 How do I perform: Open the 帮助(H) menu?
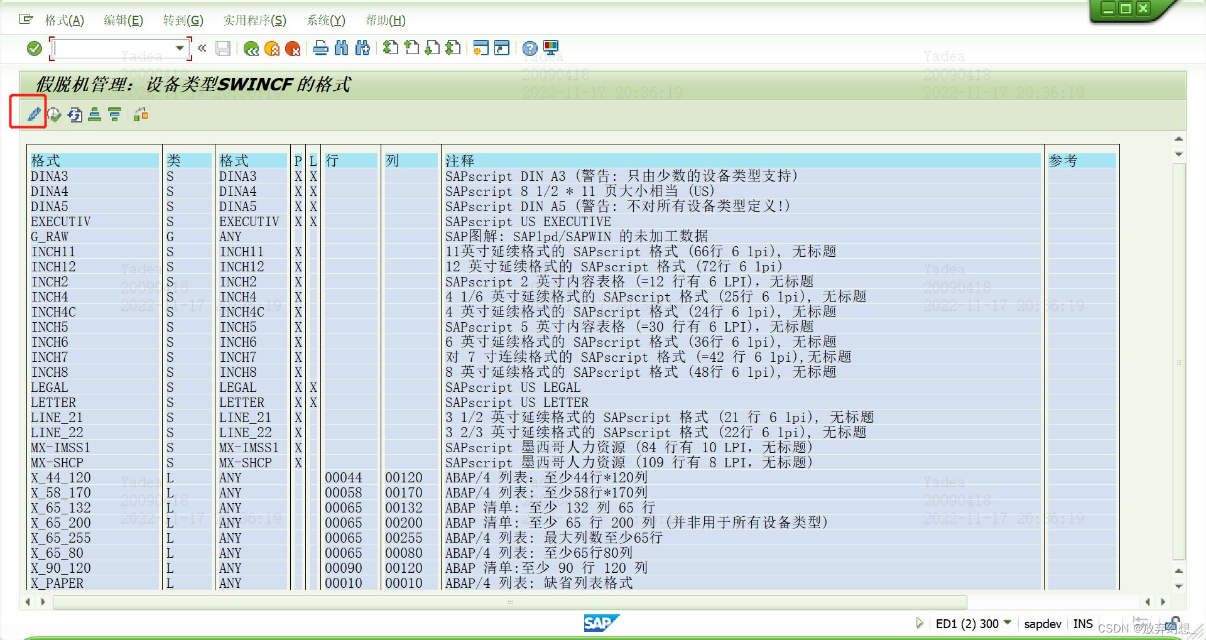(386, 21)
